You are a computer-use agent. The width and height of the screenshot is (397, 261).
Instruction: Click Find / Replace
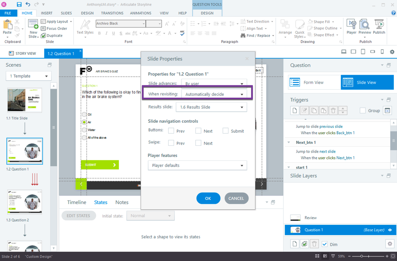coord(257,35)
